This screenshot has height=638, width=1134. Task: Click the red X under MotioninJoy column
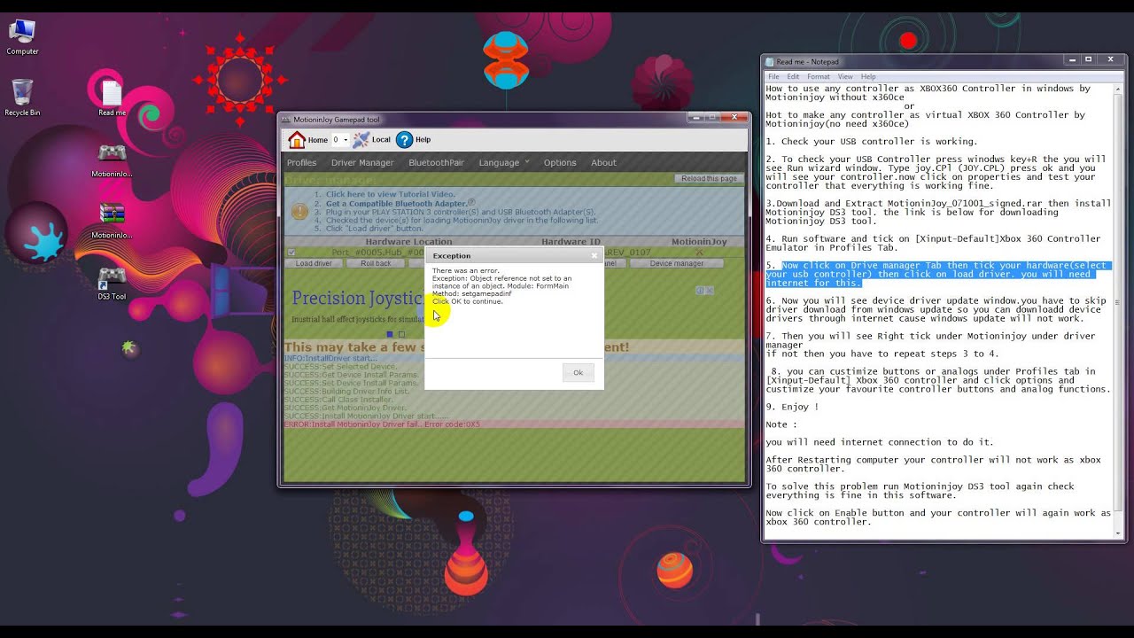[699, 253]
